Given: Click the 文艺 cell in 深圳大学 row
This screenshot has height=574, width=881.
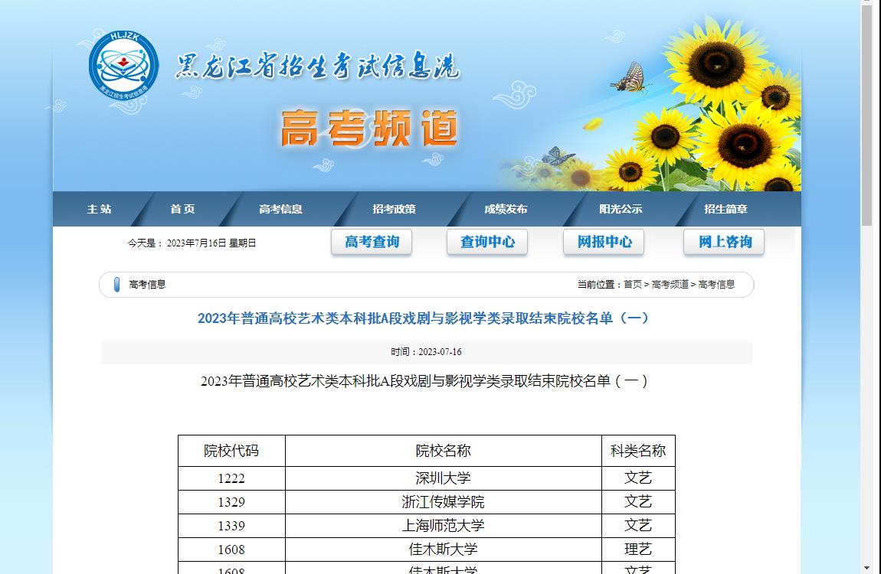Looking at the screenshot, I should 638,478.
